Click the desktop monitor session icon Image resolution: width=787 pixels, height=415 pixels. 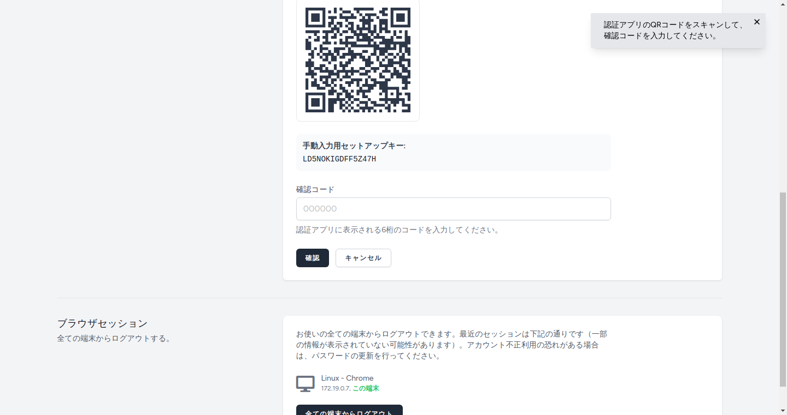tap(306, 383)
